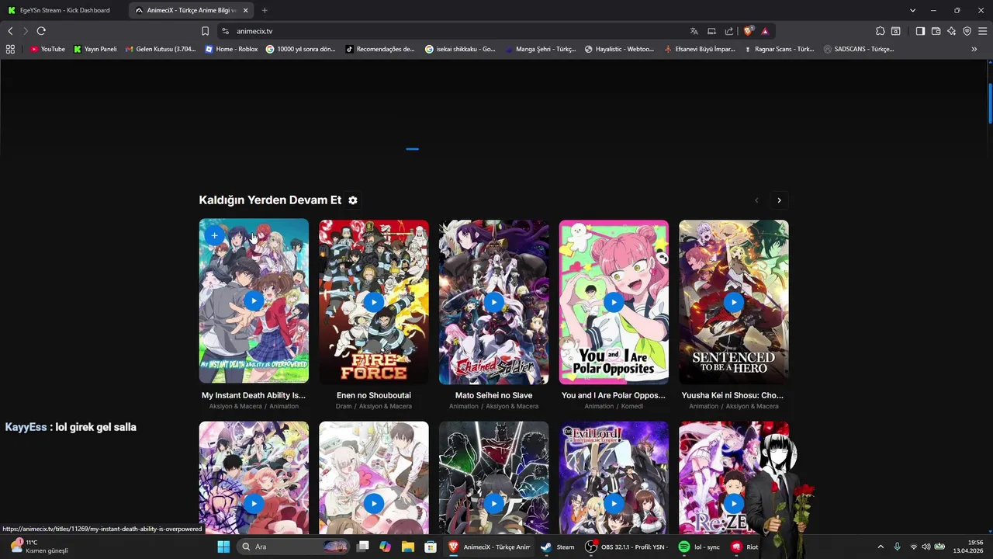This screenshot has height=559, width=993.
Task: Select Dram genre under Enen no Shouboutai
Action: pyautogui.click(x=344, y=406)
